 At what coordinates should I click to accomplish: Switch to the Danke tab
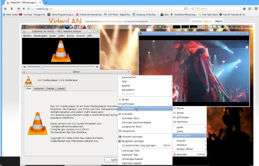tap(50, 89)
